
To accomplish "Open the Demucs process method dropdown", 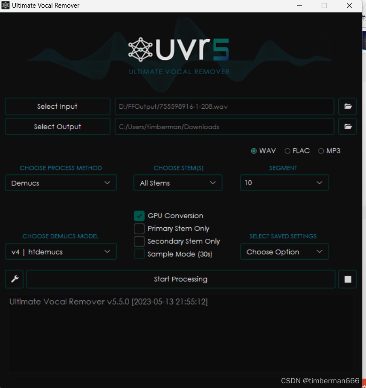I will (61, 183).
